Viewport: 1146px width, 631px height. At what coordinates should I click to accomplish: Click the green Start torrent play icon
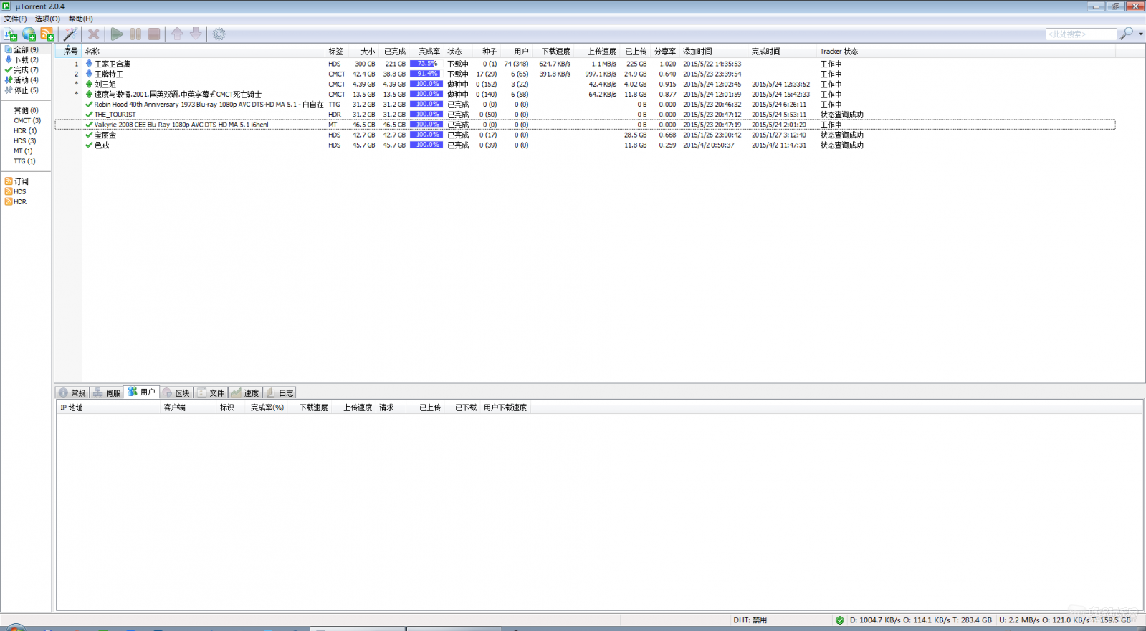point(117,34)
